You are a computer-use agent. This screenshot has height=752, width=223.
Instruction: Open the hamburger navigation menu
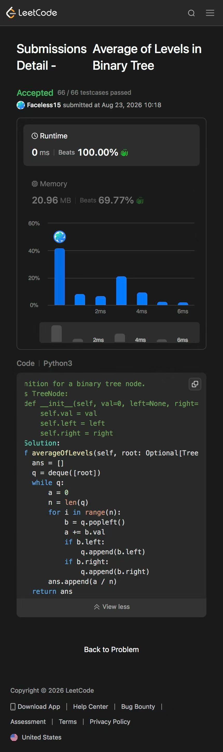pos(210,13)
